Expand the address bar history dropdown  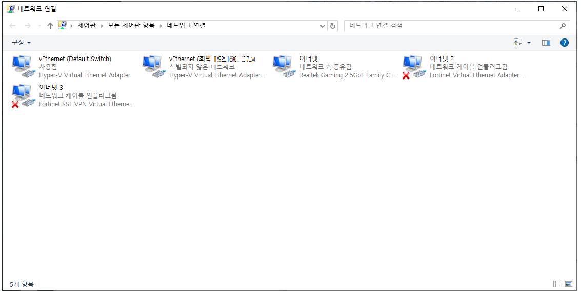323,26
